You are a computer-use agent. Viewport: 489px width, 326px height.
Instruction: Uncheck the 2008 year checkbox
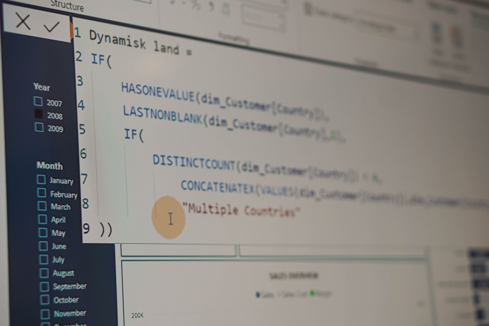click(x=39, y=114)
